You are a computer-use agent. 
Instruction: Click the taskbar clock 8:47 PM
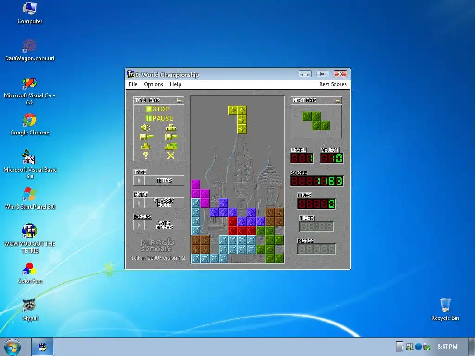click(448, 347)
